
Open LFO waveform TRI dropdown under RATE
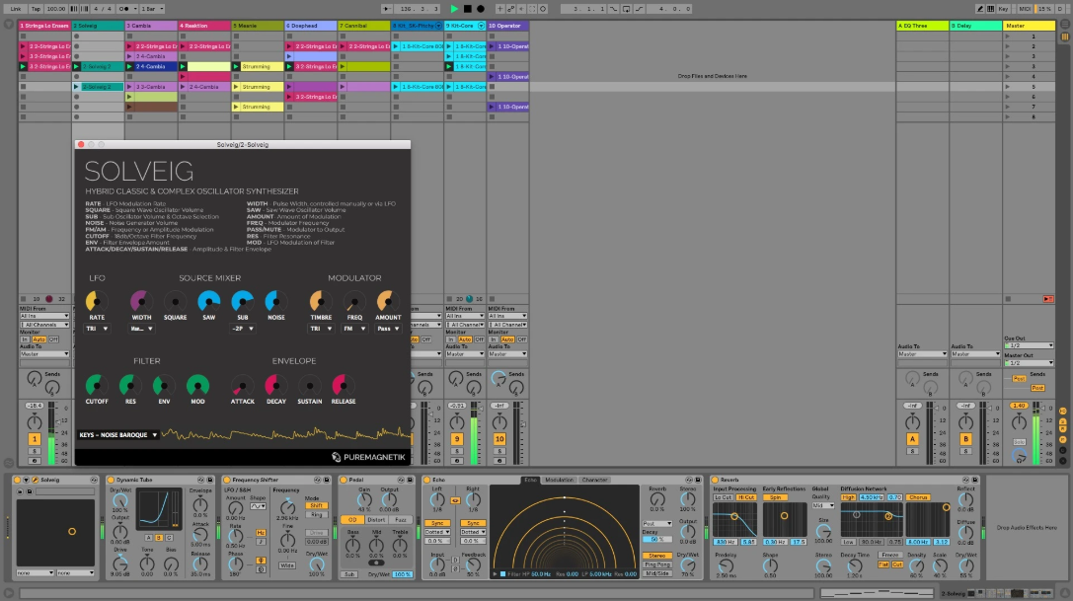(97, 329)
